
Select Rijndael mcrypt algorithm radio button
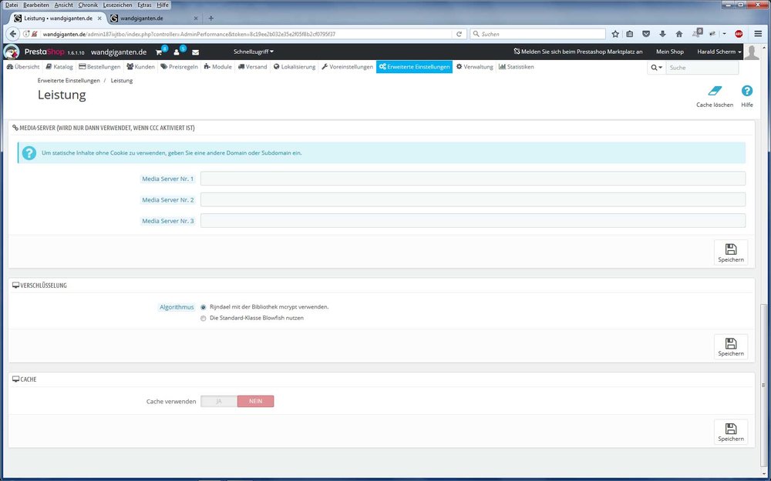point(203,307)
